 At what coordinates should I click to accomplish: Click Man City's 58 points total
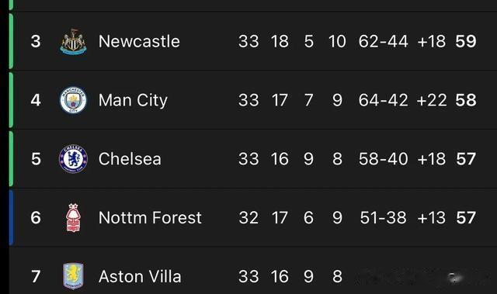point(466,100)
